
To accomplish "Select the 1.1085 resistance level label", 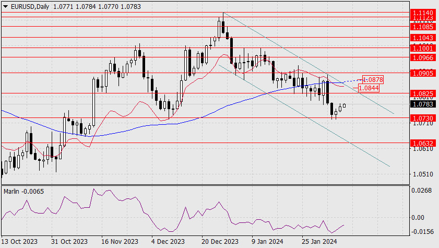I will pyautogui.click(x=423, y=27).
